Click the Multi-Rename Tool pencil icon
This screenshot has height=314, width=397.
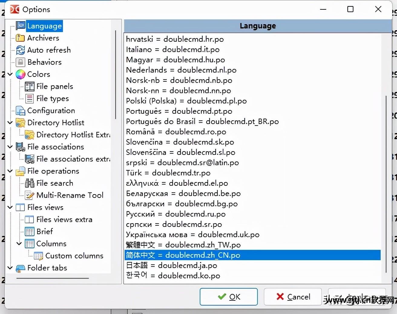(29, 195)
